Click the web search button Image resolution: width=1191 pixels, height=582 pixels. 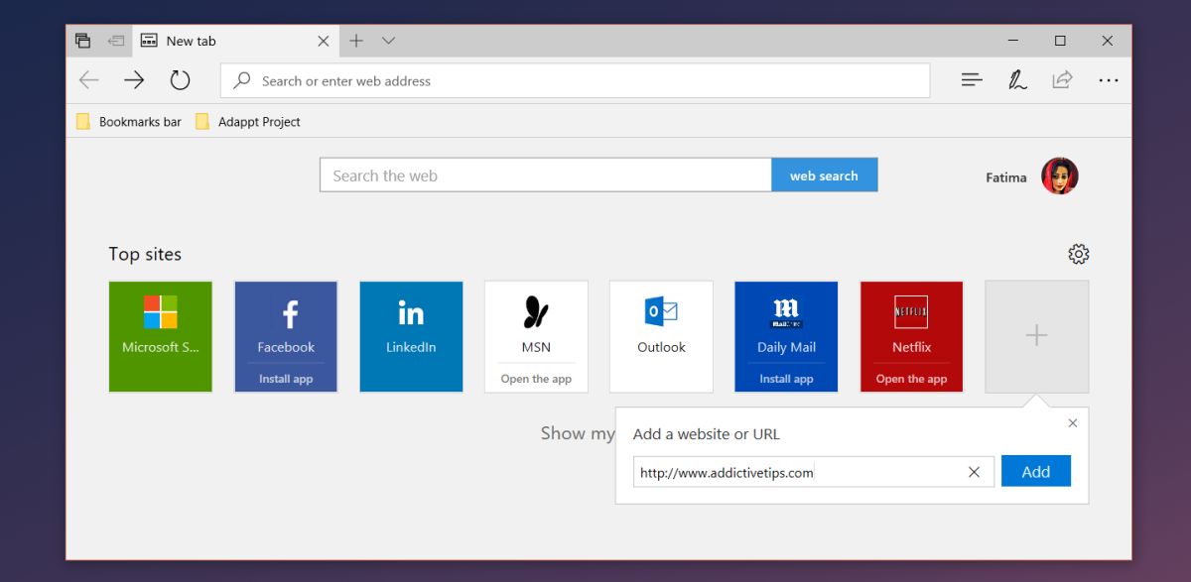click(824, 175)
